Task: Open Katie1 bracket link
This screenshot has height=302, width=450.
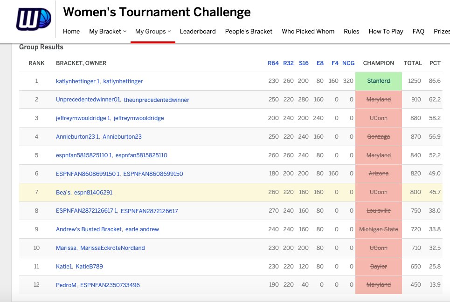Action: coord(64,267)
